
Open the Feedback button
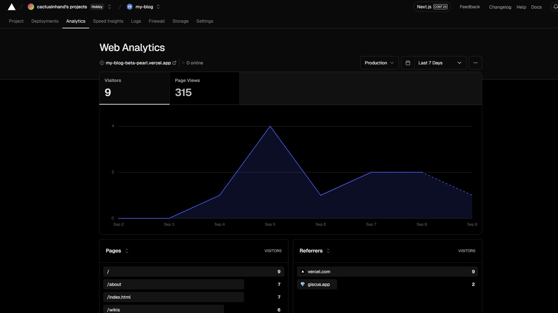pyautogui.click(x=469, y=7)
